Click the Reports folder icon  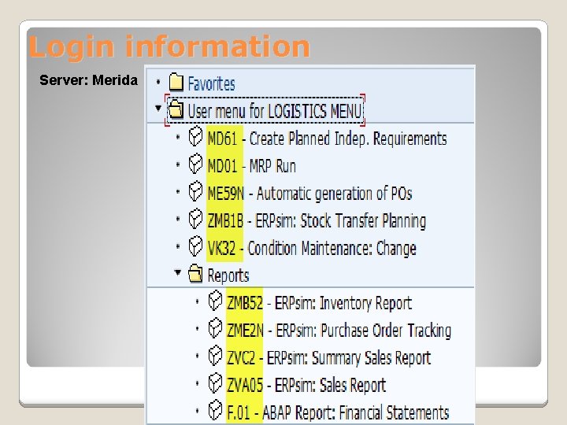point(195,274)
